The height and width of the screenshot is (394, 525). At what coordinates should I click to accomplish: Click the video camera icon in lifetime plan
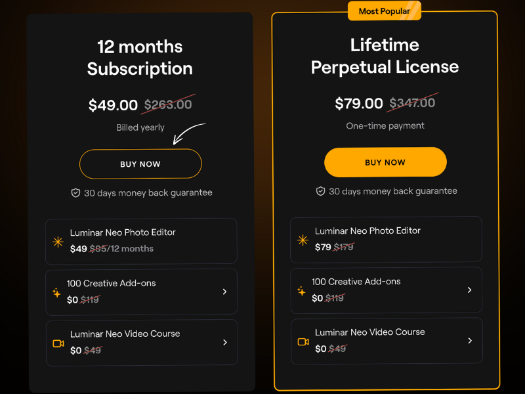click(x=303, y=341)
